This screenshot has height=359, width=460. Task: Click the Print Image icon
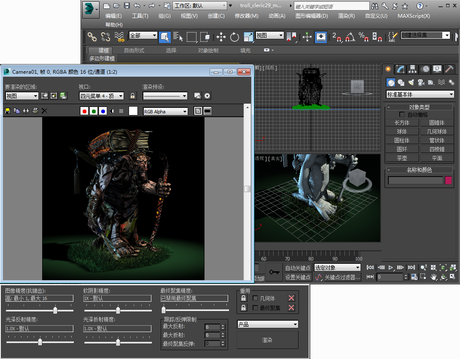pos(35,111)
